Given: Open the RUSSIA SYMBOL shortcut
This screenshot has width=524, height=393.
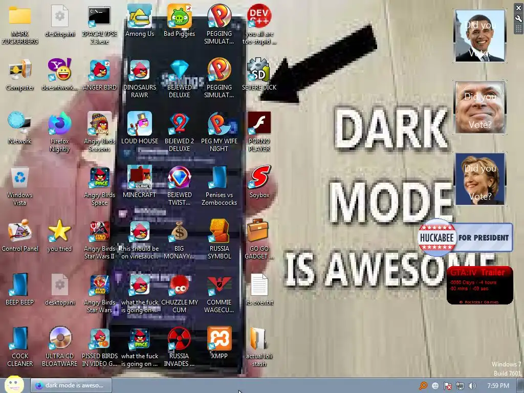Looking at the screenshot, I should click(219, 240).
